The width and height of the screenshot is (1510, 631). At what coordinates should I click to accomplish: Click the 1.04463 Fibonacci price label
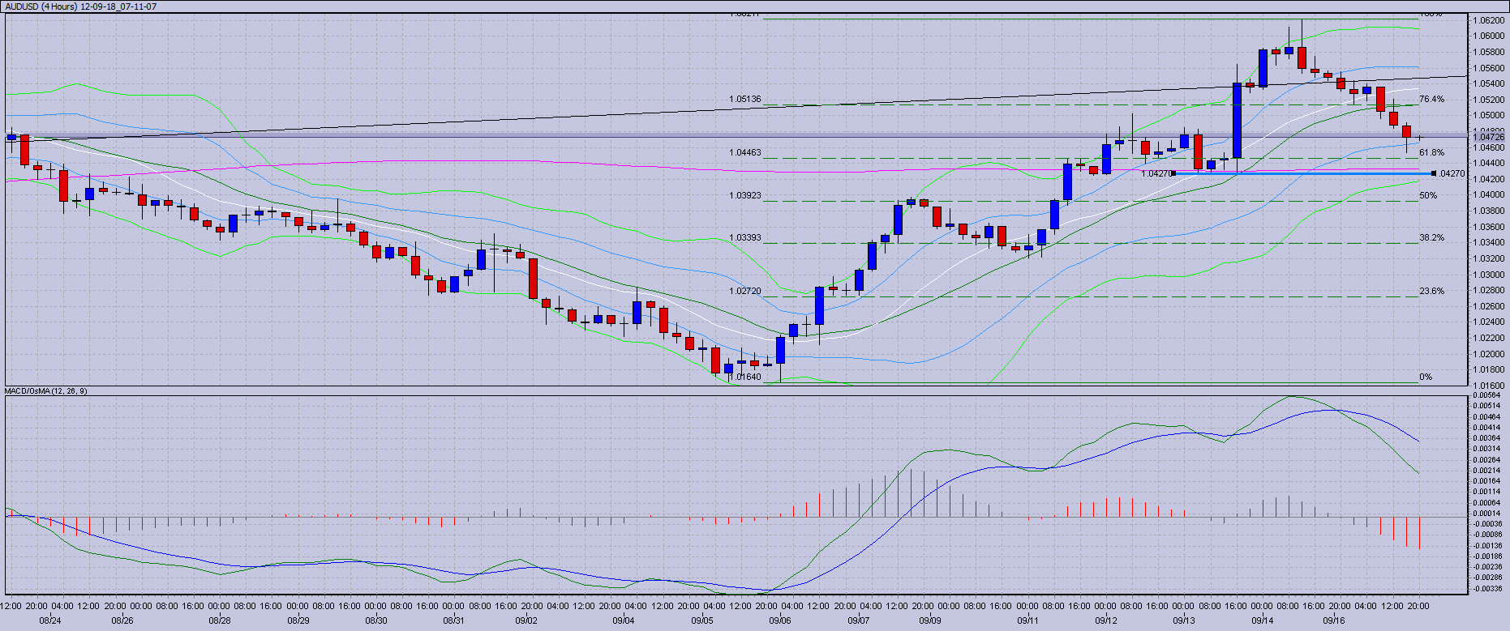point(744,152)
